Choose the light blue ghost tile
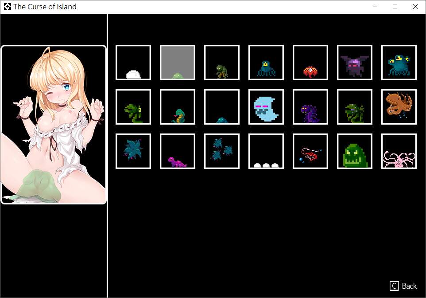 pos(266,107)
